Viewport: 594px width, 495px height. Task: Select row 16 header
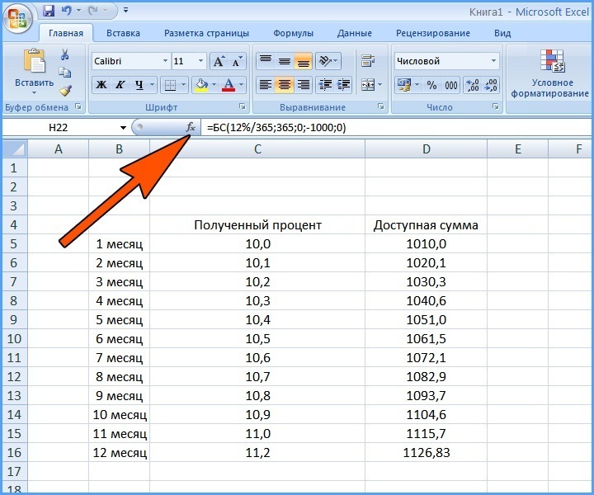pyautogui.click(x=14, y=453)
